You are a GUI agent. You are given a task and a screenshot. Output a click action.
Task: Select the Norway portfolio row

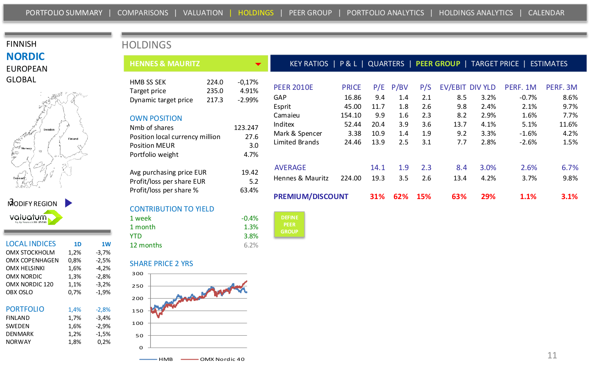pyautogui.click(x=58, y=342)
